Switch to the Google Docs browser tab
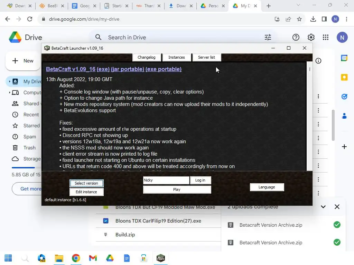 tap(84, 6)
